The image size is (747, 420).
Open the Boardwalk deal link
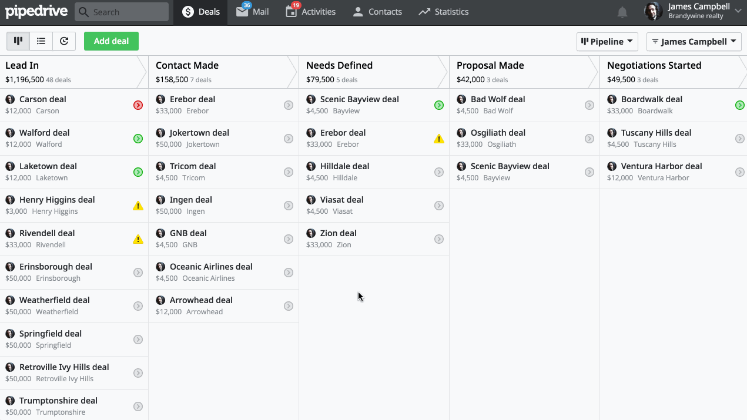point(652,99)
